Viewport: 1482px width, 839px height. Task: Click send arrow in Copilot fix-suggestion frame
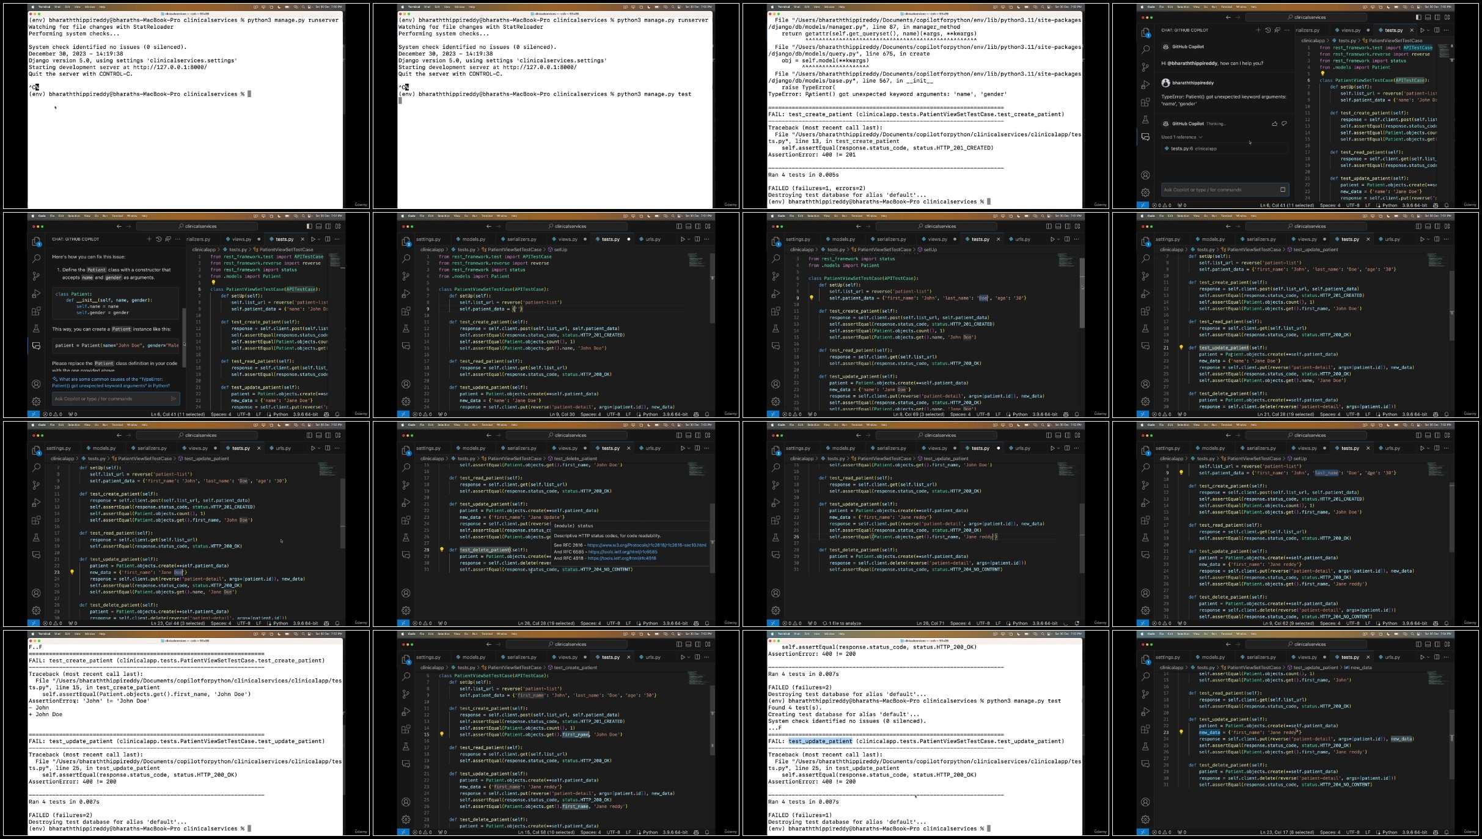[x=174, y=398]
